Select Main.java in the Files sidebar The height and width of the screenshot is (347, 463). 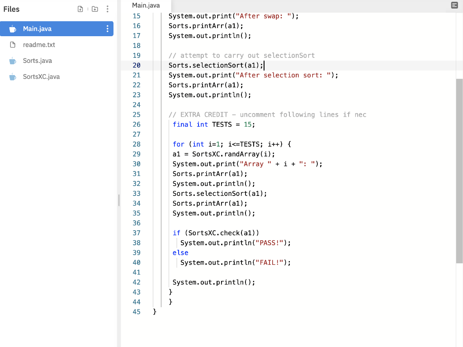(38, 29)
